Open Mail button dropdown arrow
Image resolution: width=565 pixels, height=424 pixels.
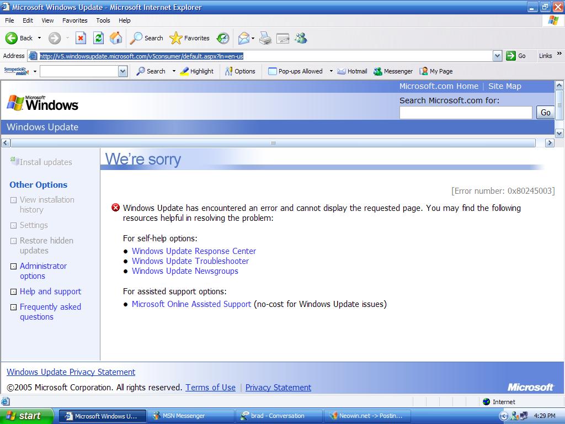pos(253,38)
